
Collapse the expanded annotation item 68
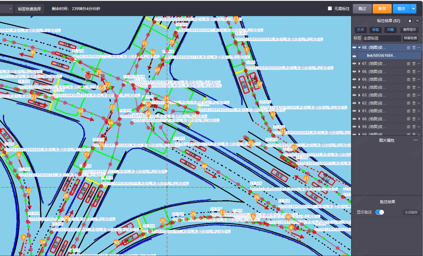[359, 48]
